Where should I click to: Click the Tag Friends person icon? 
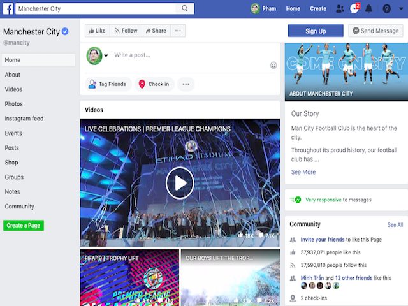pyautogui.click(x=92, y=84)
